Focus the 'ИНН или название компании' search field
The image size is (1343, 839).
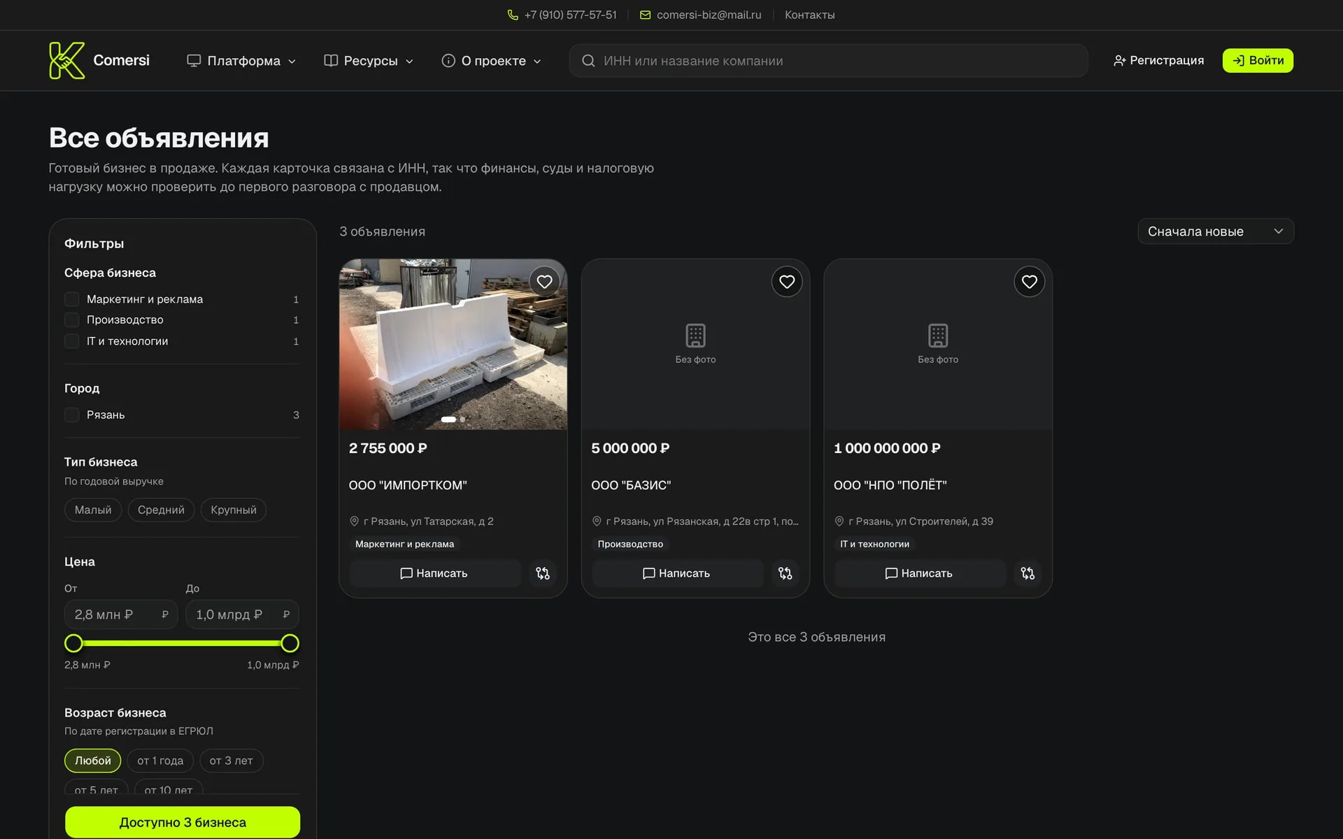point(828,61)
